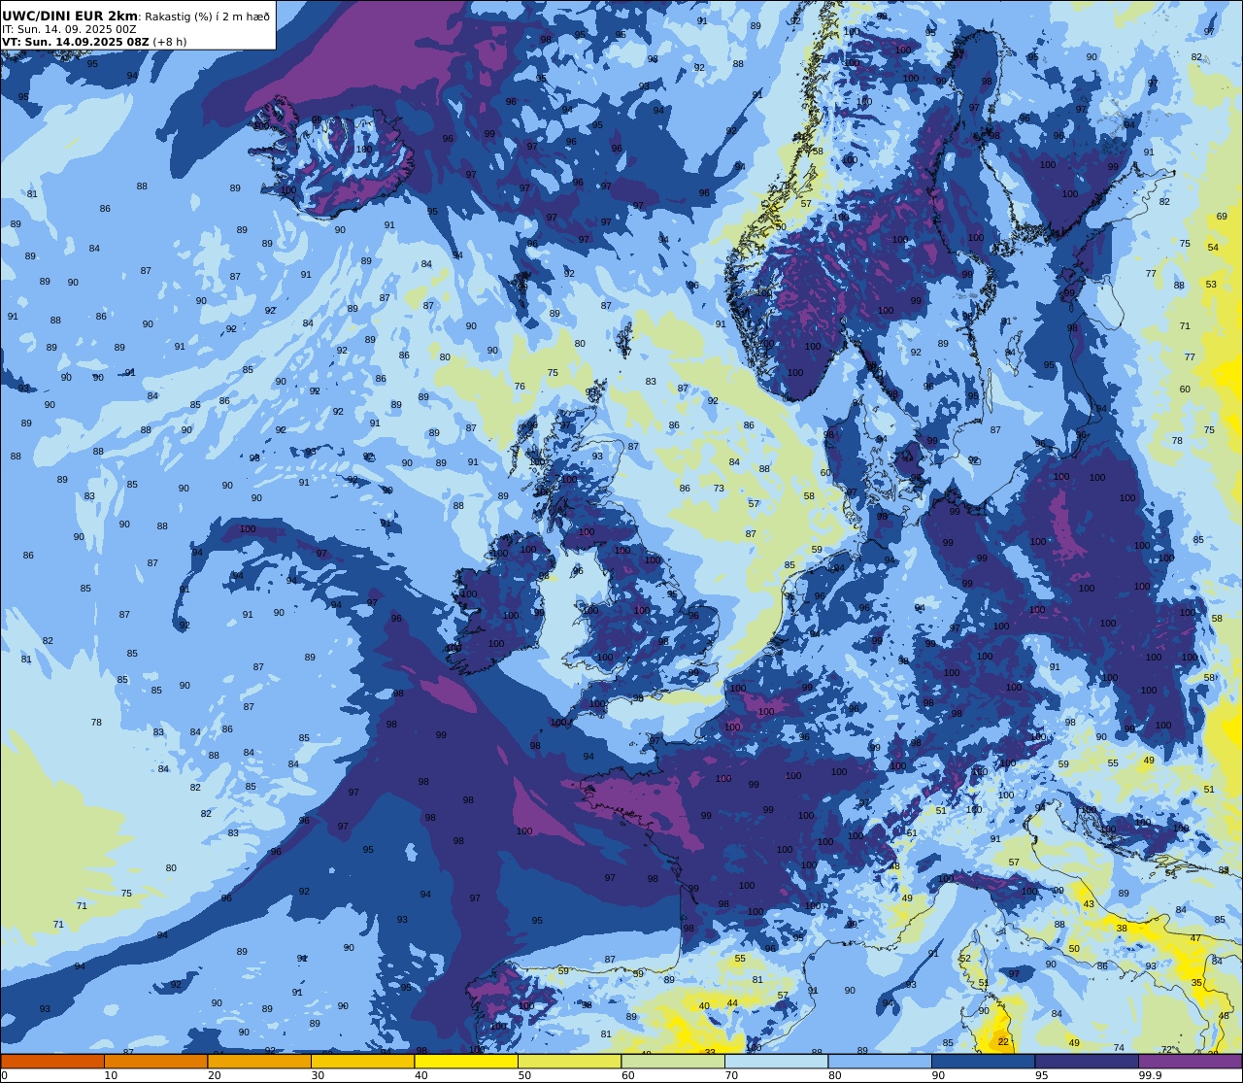Viewport: 1243px width, 1083px height.
Task: Click the legend tick label '10'
Action: coord(111,1075)
